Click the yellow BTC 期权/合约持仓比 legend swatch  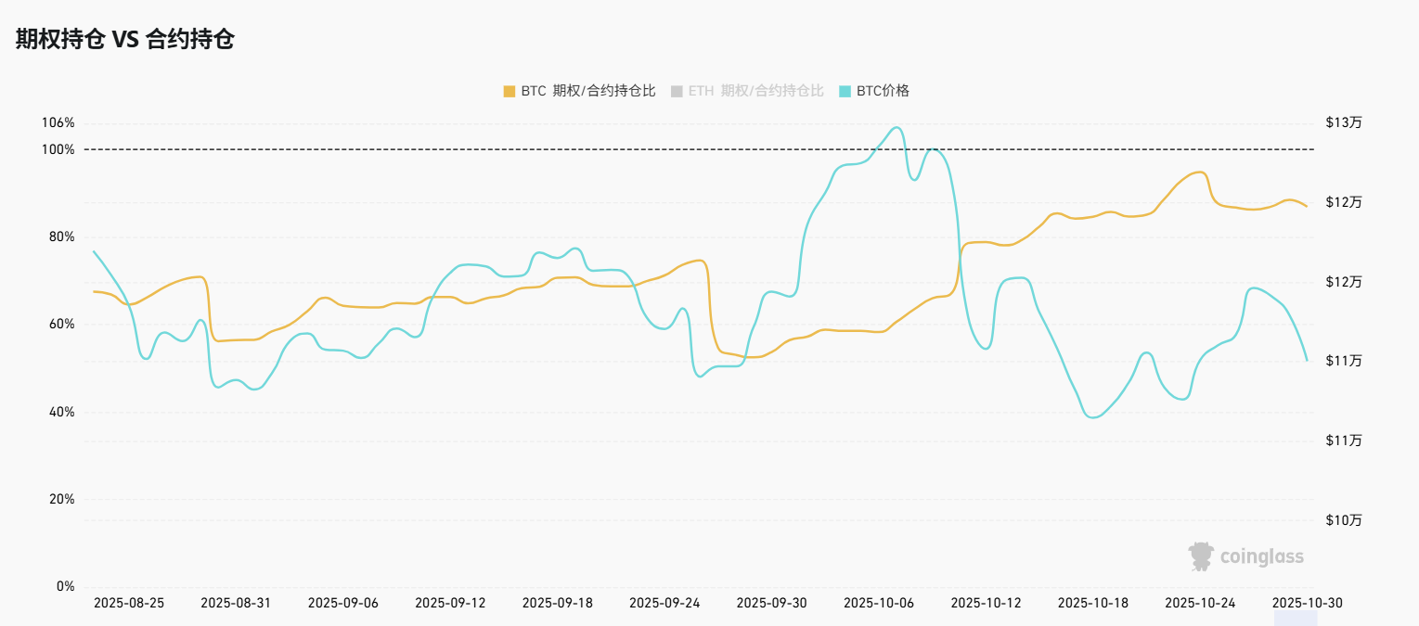click(509, 91)
